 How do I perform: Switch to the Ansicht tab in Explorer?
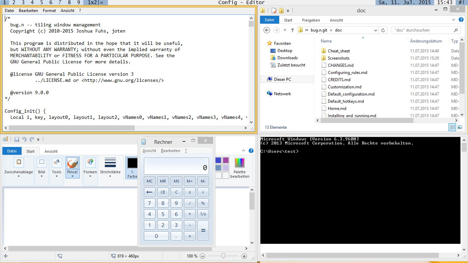336,20
